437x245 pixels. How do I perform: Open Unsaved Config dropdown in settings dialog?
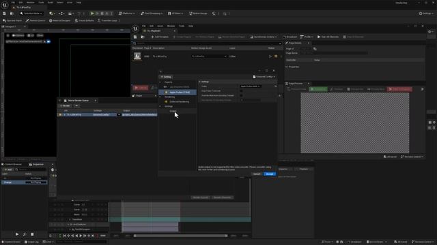264,77
